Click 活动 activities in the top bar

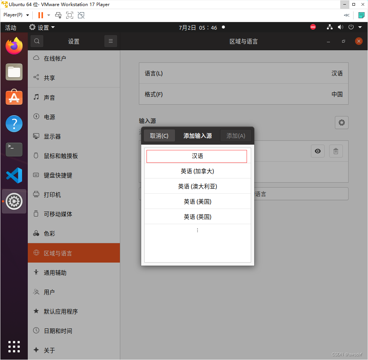(11, 28)
